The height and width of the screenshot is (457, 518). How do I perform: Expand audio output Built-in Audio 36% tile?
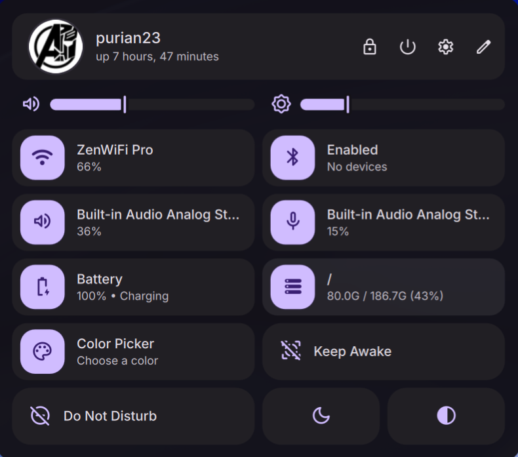click(159, 222)
